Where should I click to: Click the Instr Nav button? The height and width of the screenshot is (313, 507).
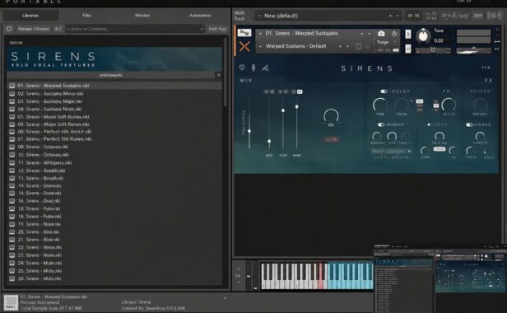coord(217,29)
